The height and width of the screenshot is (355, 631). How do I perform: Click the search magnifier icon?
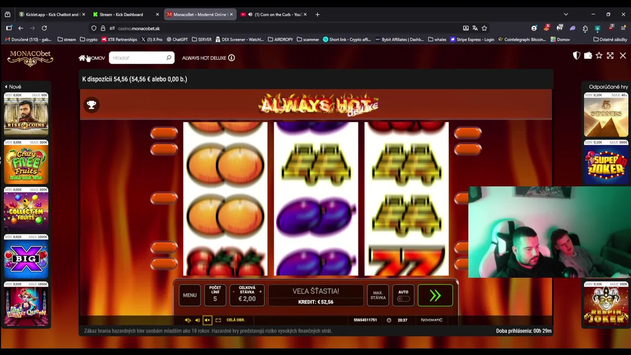169,58
